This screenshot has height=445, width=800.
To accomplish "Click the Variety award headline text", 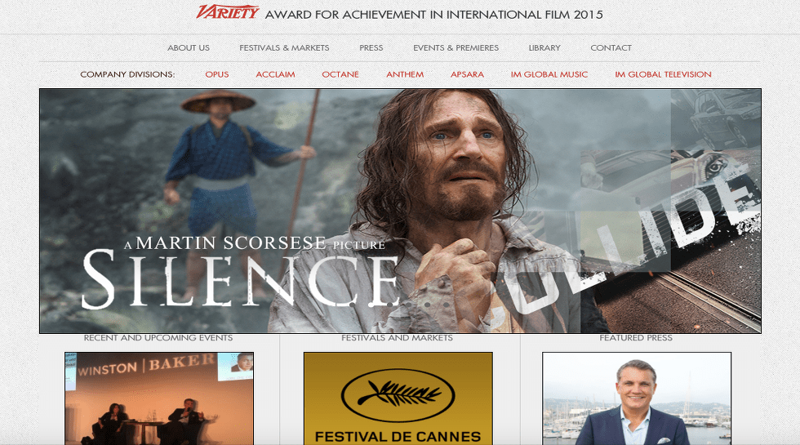I will point(434,15).
